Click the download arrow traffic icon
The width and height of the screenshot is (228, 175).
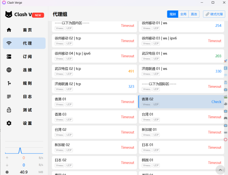click(7, 165)
